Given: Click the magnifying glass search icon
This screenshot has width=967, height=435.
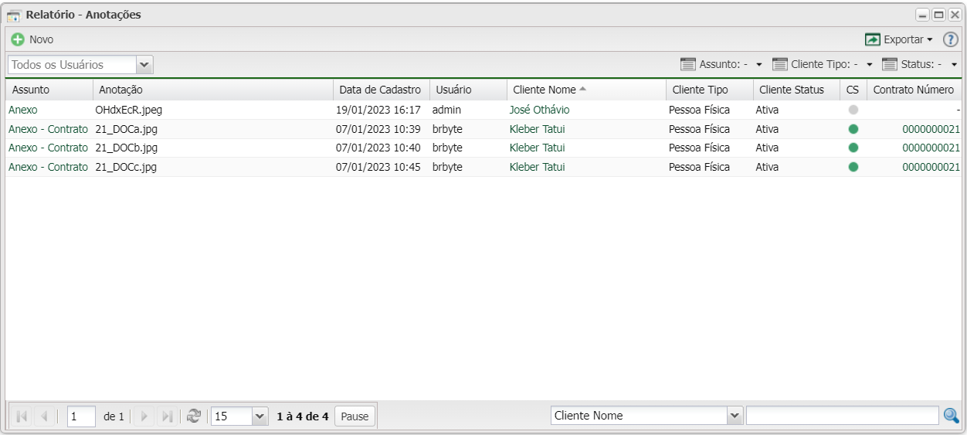Looking at the screenshot, I should click(952, 416).
